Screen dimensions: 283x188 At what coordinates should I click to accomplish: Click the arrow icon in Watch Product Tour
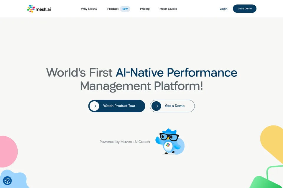94,106
